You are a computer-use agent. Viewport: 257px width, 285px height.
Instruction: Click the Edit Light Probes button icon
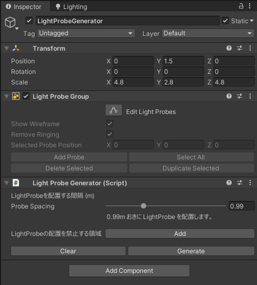(x=114, y=110)
